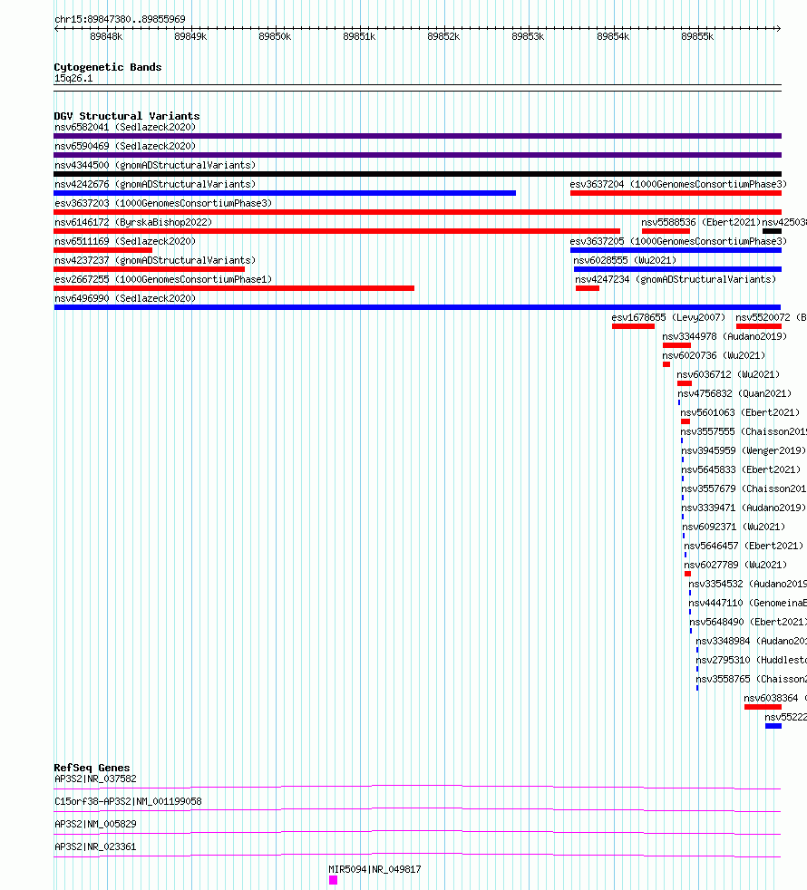Click nsv6092371 (Wu2021) label
The height and width of the screenshot is (890, 807).
[734, 527]
